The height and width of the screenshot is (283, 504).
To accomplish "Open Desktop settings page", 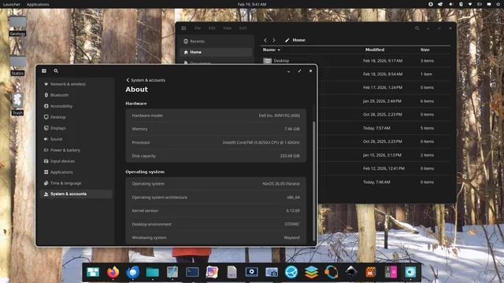I will [x=76, y=117].
